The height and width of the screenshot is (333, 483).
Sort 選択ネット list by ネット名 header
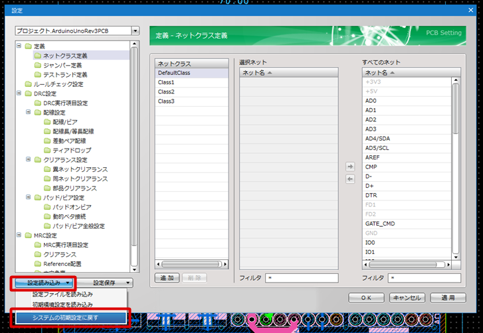point(288,72)
